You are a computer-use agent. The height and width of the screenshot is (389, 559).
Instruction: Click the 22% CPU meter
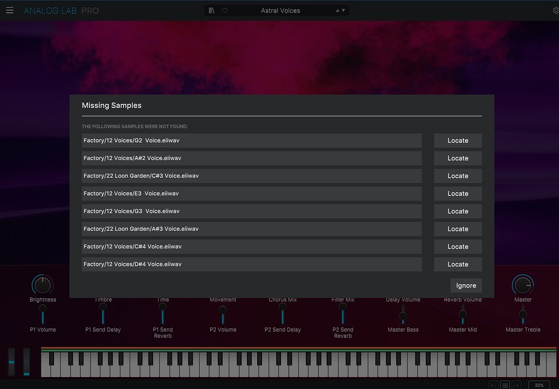pyautogui.click(x=538, y=385)
